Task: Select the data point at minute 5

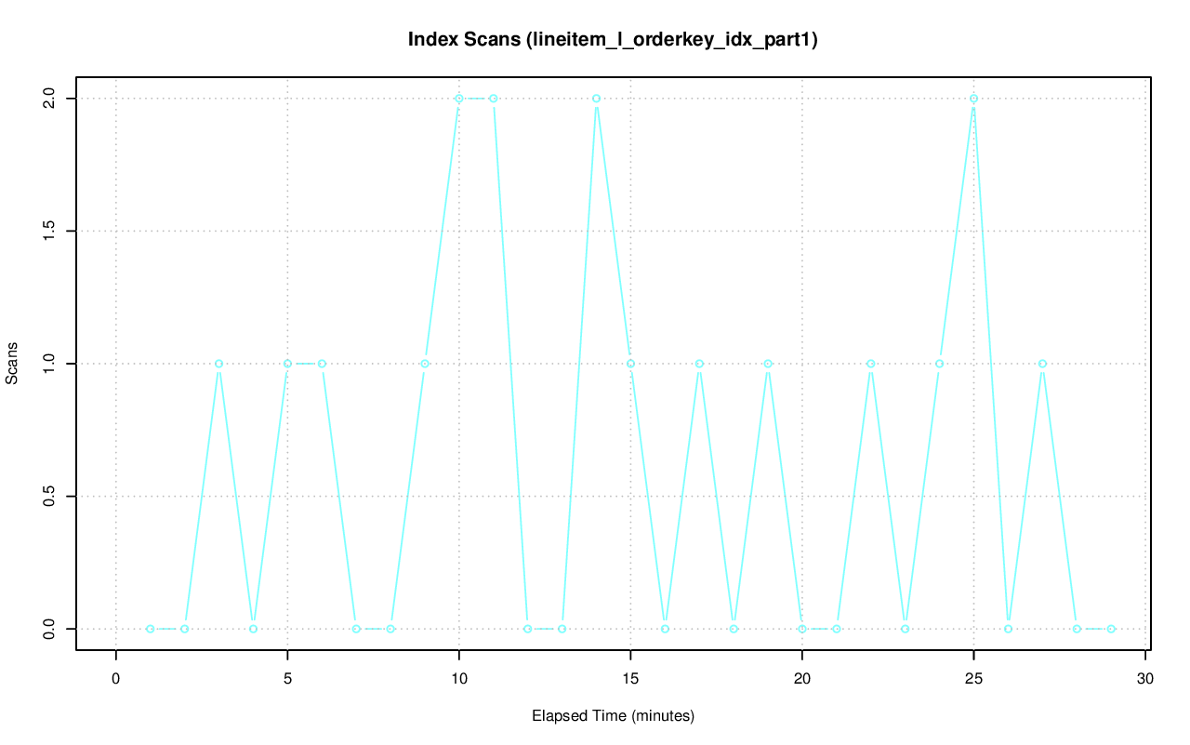Action: click(287, 364)
